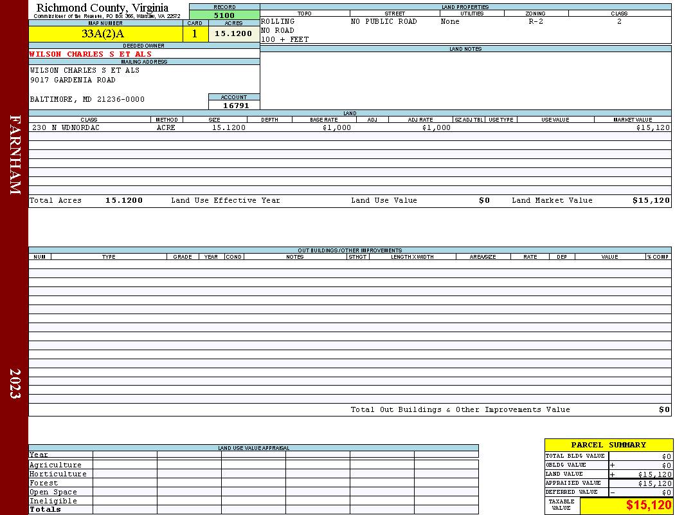Click the Horticulture row label
Screen dimensions: 675x515
(x=58, y=474)
